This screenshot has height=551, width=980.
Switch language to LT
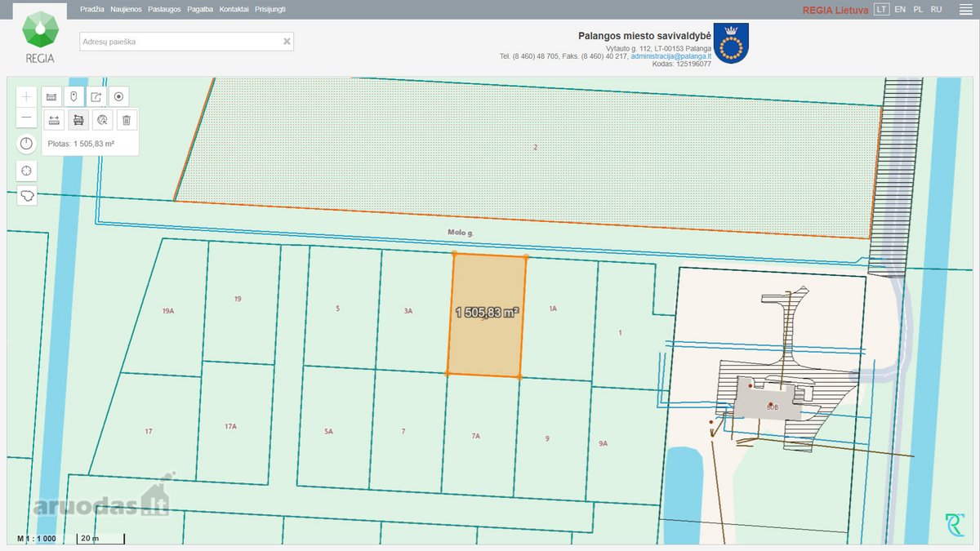coord(881,9)
